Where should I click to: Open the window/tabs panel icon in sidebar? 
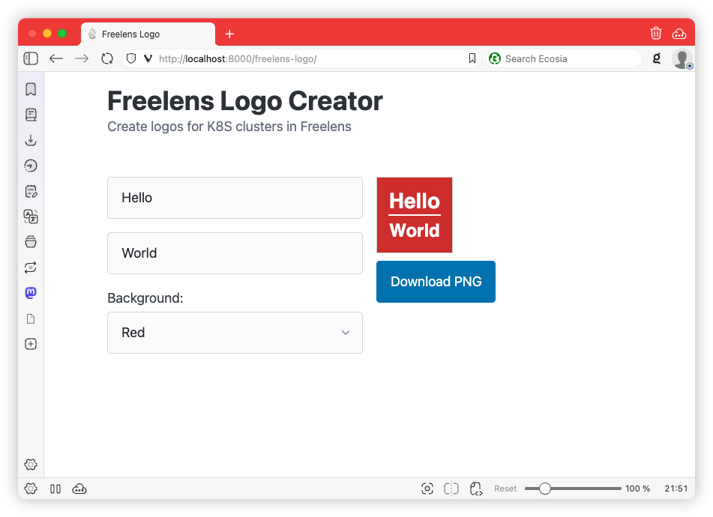[31, 242]
